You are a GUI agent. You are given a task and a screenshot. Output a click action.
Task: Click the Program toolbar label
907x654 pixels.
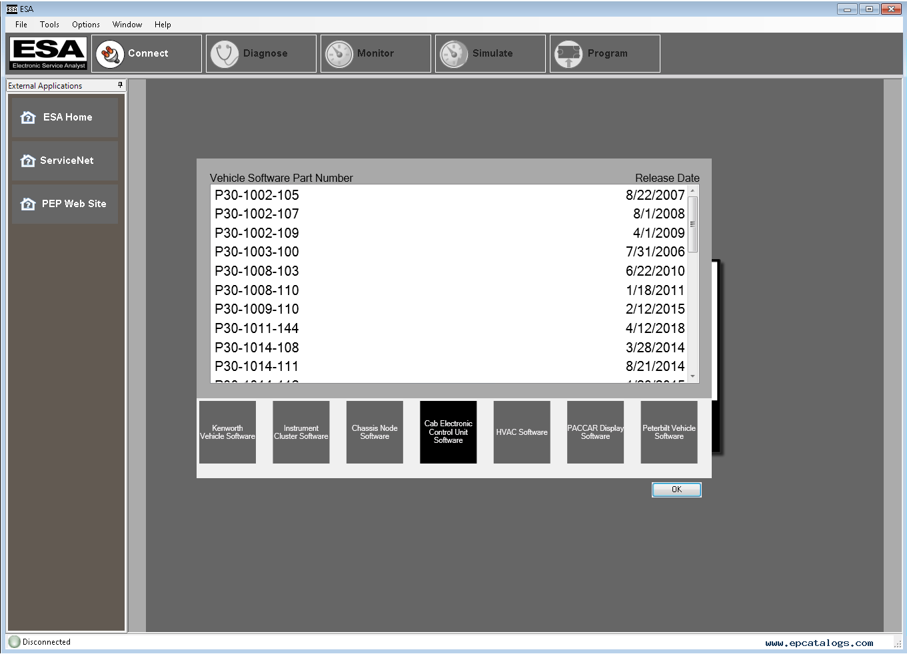608,53
